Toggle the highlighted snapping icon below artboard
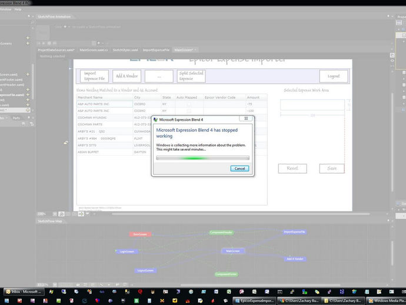 pos(81,214)
